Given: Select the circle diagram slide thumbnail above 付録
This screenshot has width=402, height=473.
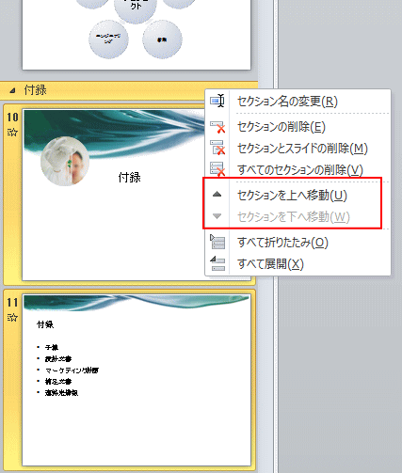Looking at the screenshot, I should click(x=137, y=35).
